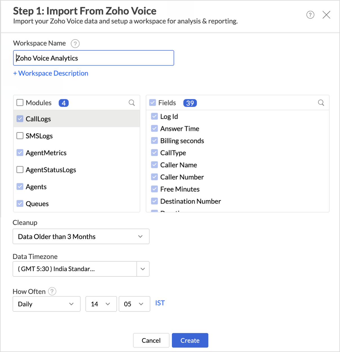Toggle the select-all Modules checkbox
This screenshot has height=352, width=340.
point(20,103)
